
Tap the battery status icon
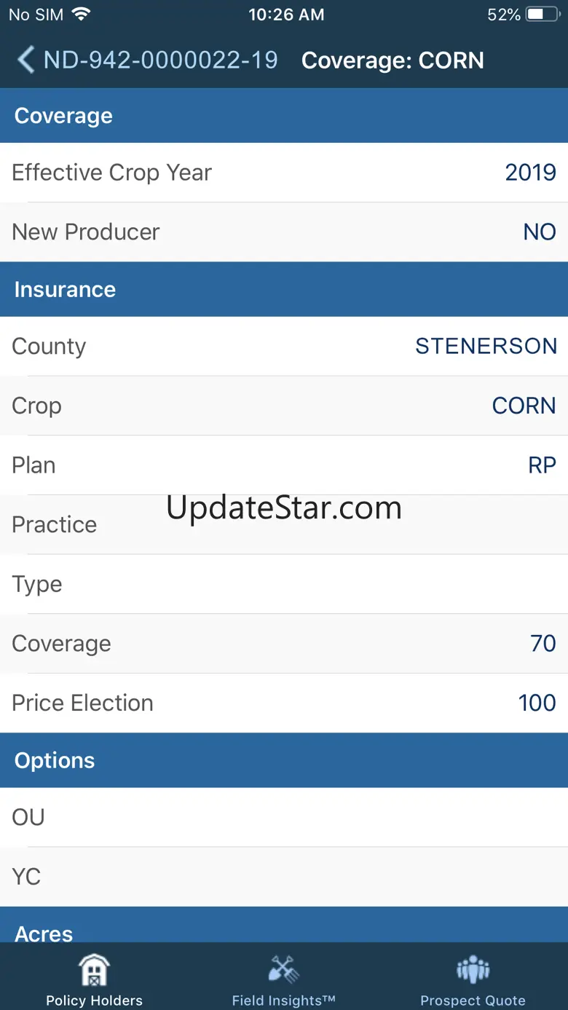pos(542,15)
